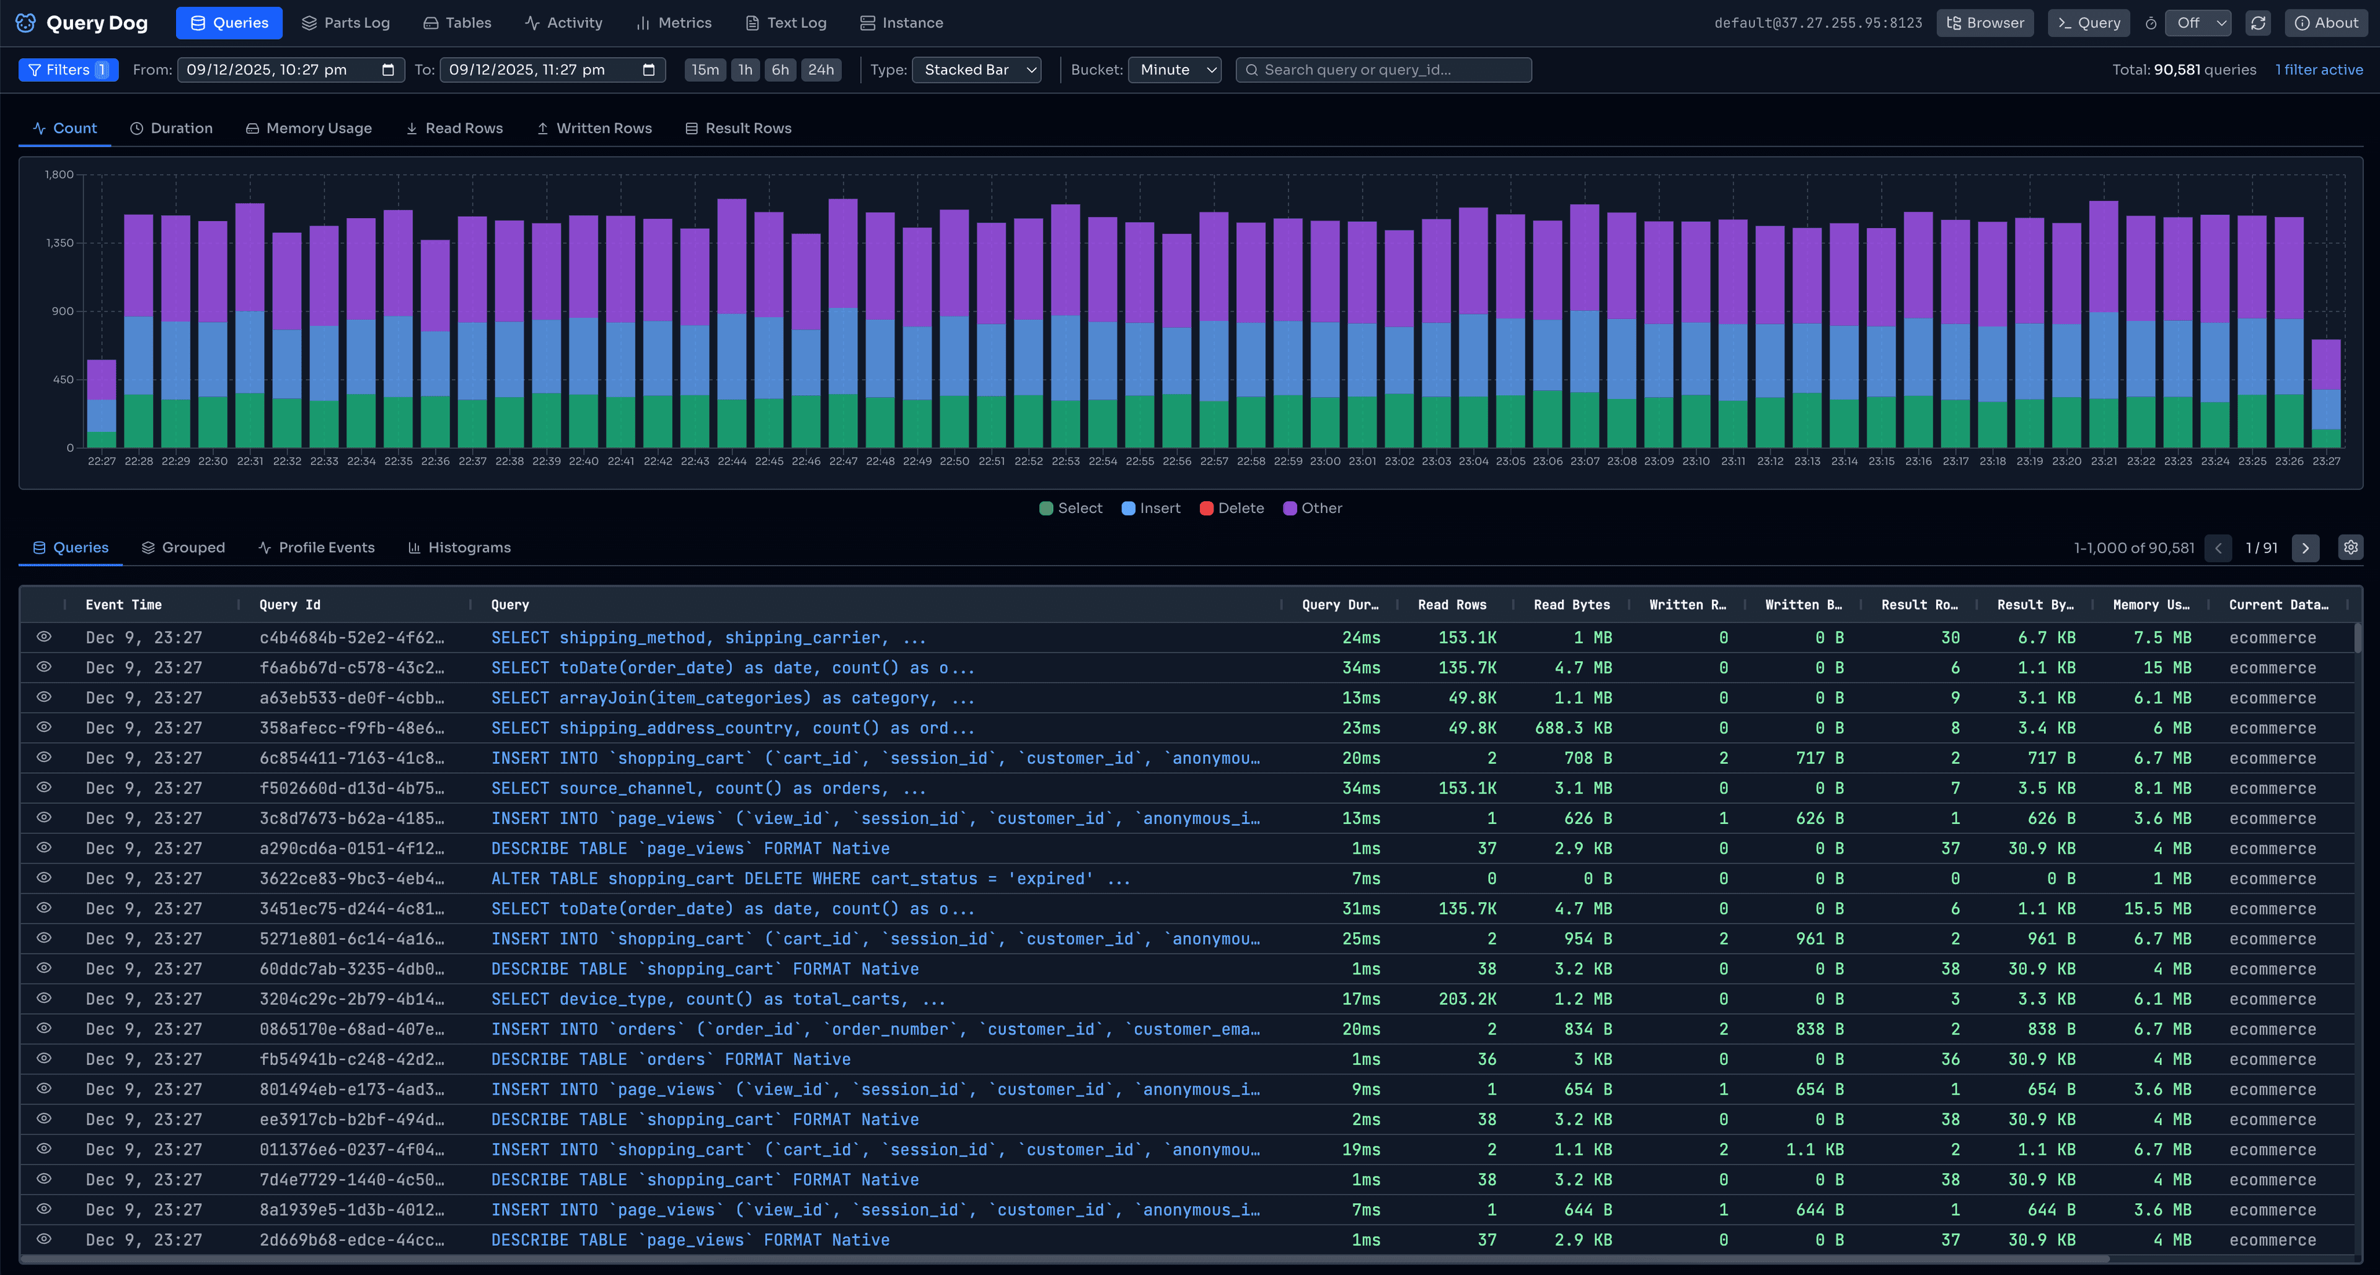Viewport: 2380px width, 1275px height.
Task: Open the chart Type dropdown showing Stacked Bar
Action: 976,69
